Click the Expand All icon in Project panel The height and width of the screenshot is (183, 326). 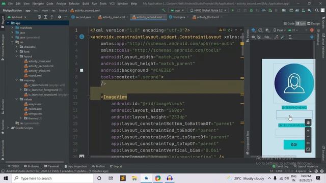click(45, 17)
